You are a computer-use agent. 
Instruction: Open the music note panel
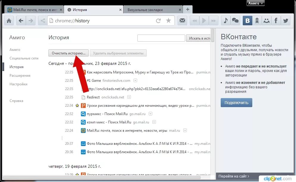click(225, 21)
